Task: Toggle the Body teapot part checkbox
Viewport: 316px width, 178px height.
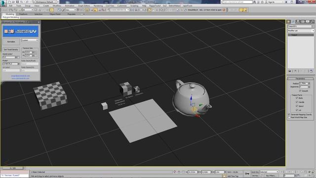Action: 297,98
